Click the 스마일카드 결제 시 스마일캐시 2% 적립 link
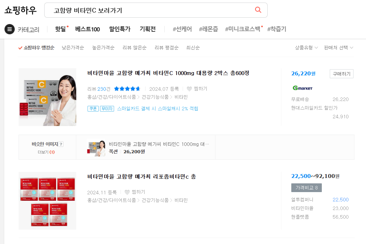Image resolution: width=366 pixels, height=244 pixels. coord(158,109)
